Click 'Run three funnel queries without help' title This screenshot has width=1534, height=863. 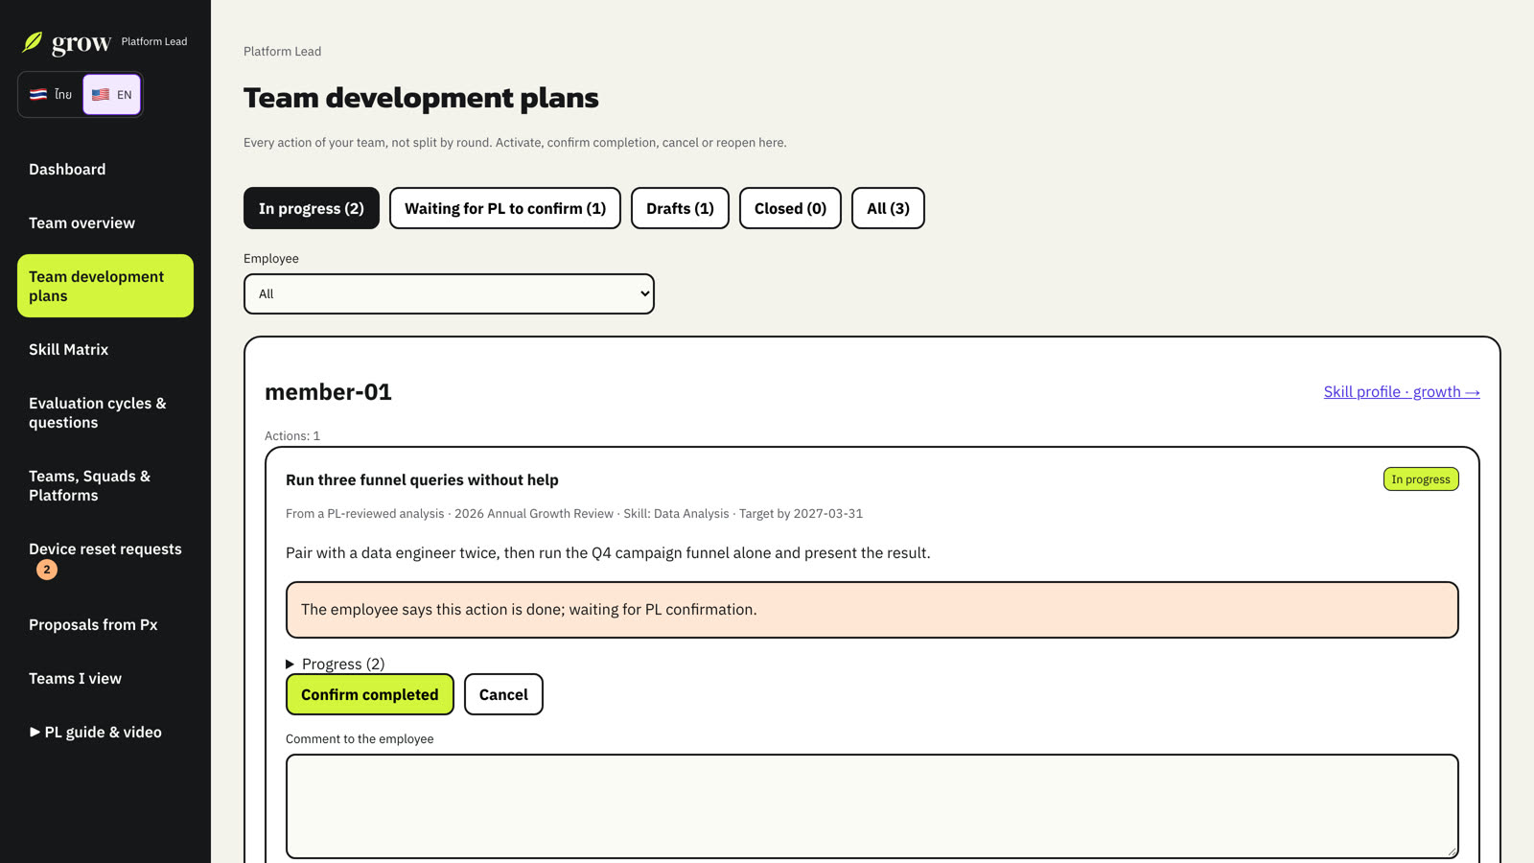(x=422, y=479)
